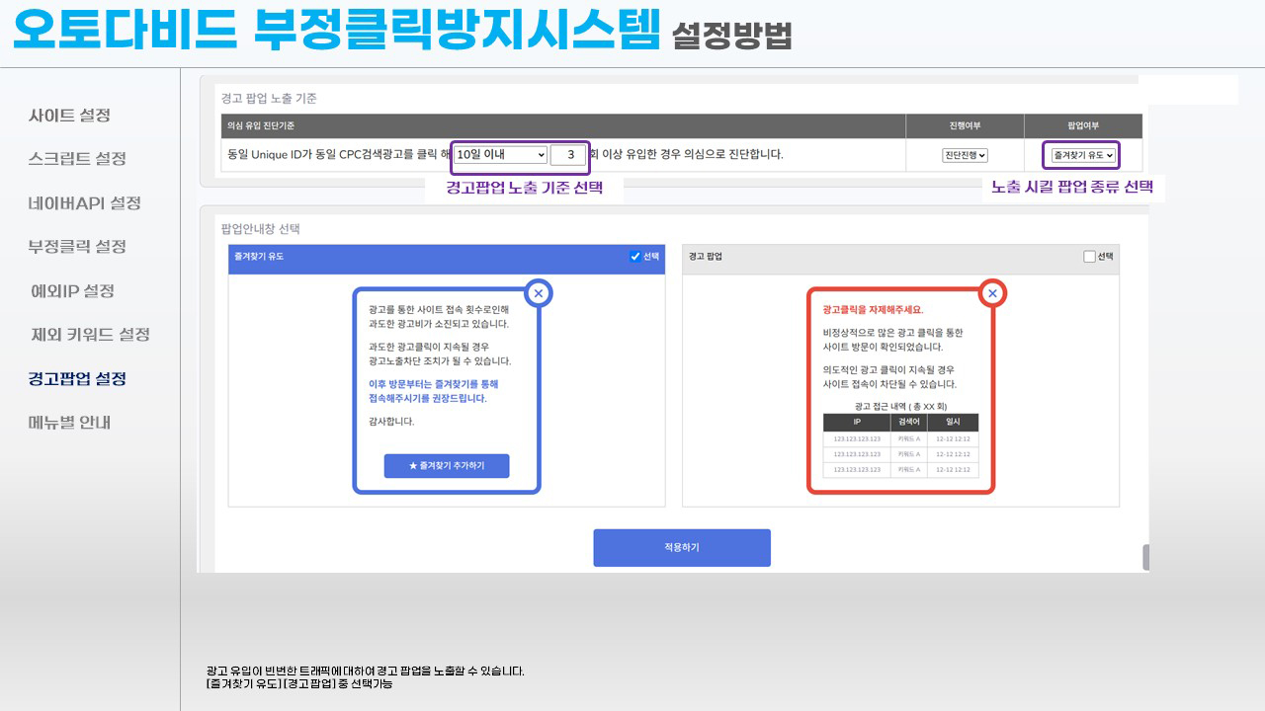This screenshot has width=1265, height=711.
Task: Open the 10일 이내 period dropdown
Action: pos(501,155)
